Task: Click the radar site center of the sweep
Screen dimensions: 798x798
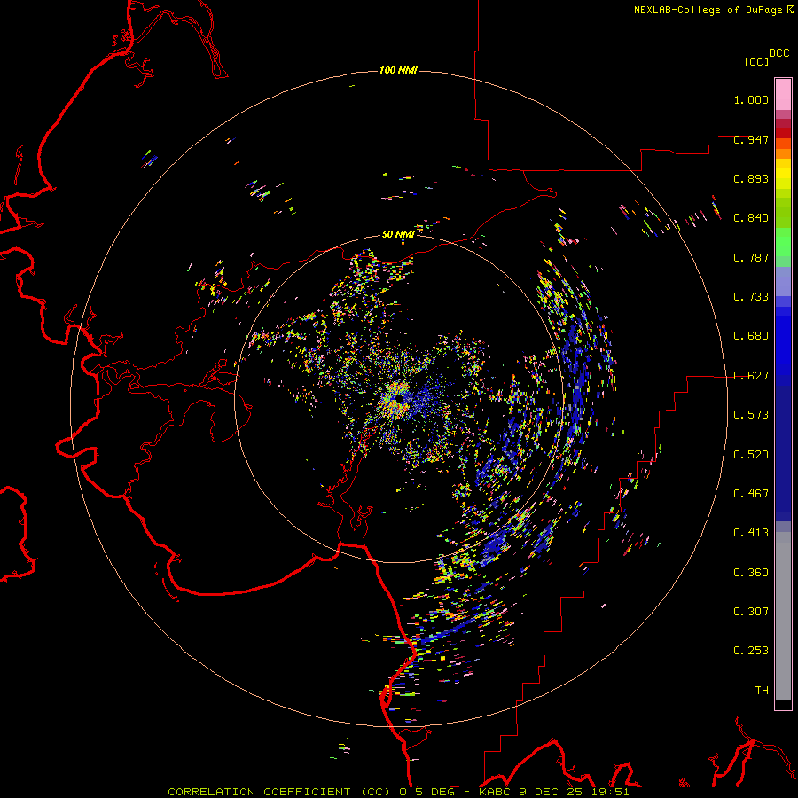Action: click(x=399, y=398)
